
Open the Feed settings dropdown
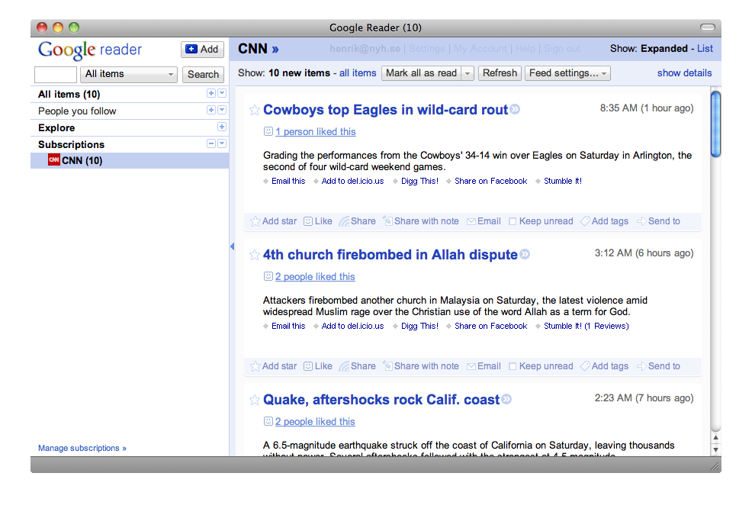[x=567, y=73]
